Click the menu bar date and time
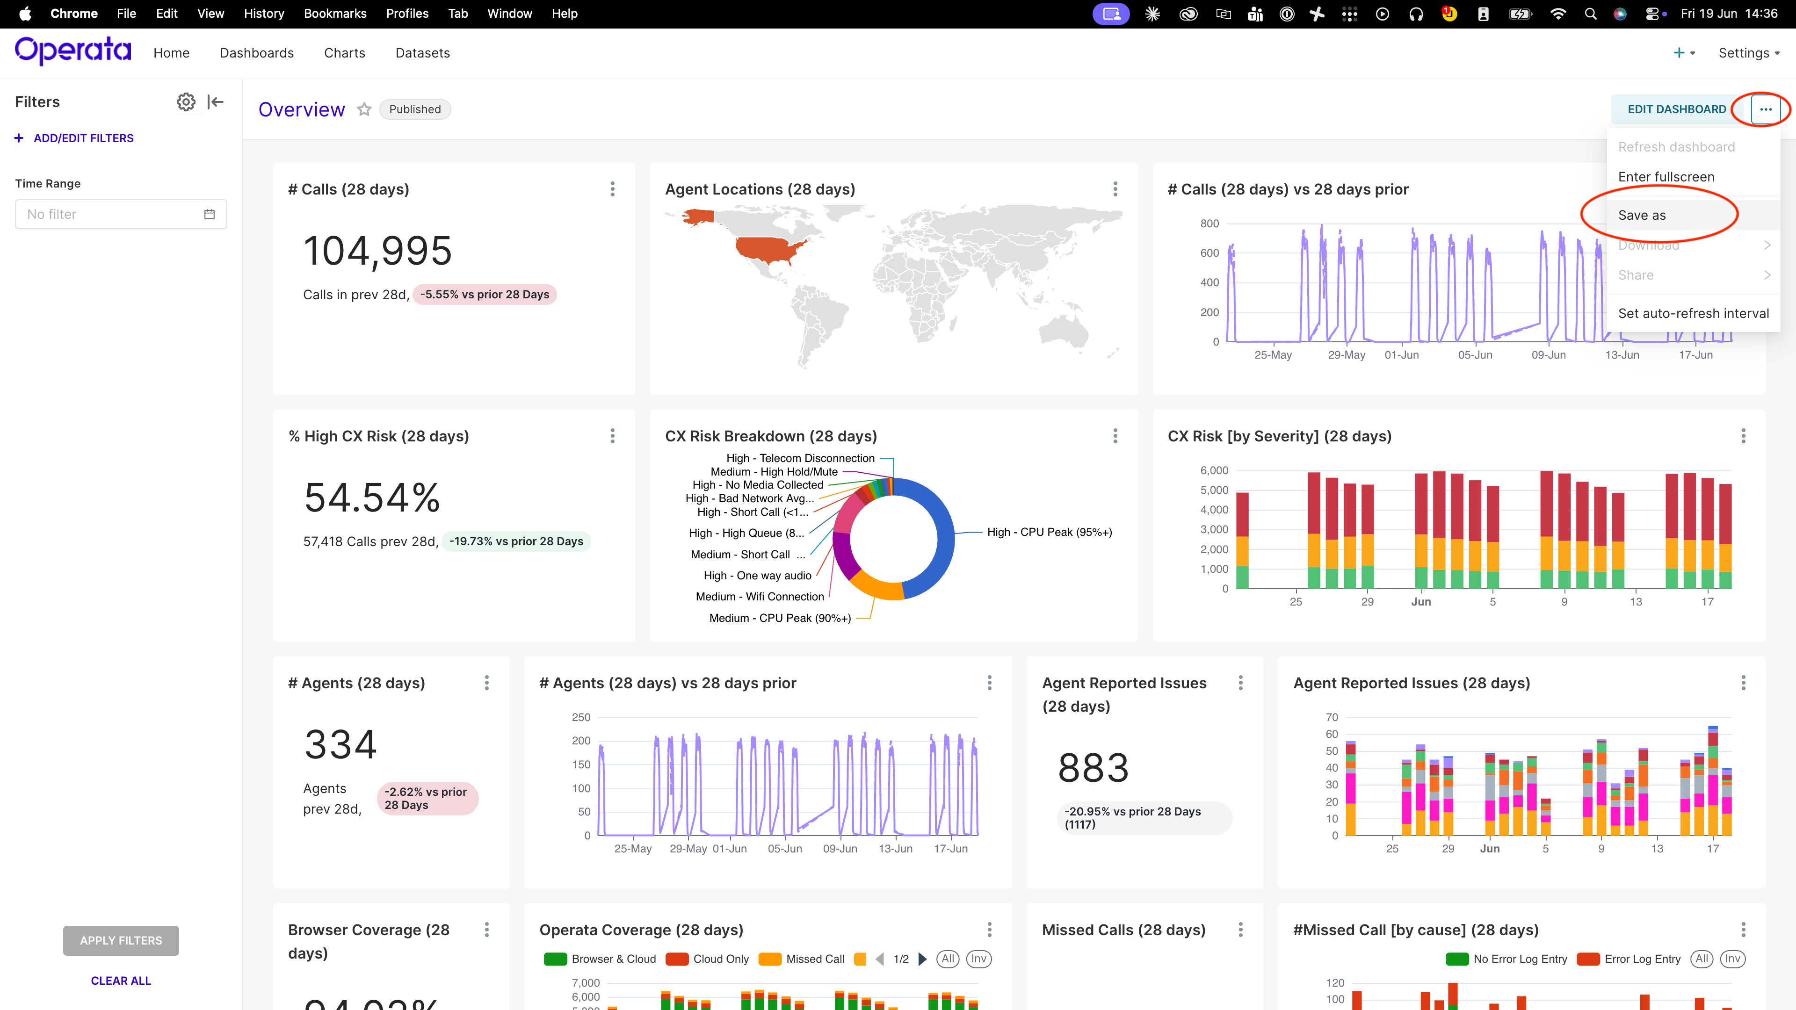 click(1729, 14)
